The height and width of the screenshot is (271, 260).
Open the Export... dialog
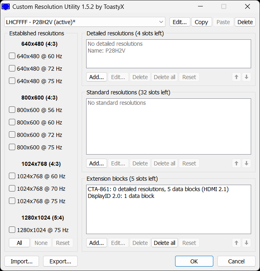pyautogui.click(x=60, y=261)
